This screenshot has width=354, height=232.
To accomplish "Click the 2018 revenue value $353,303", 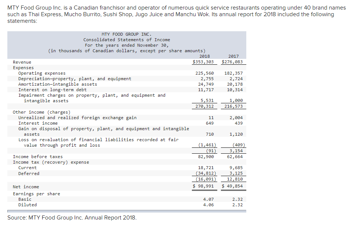I will click(203, 62).
